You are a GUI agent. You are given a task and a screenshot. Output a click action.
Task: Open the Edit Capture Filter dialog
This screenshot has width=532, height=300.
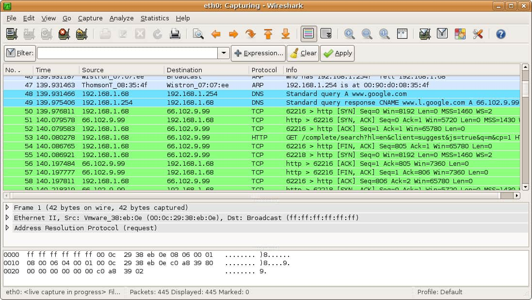pyautogui.click(x=423, y=34)
